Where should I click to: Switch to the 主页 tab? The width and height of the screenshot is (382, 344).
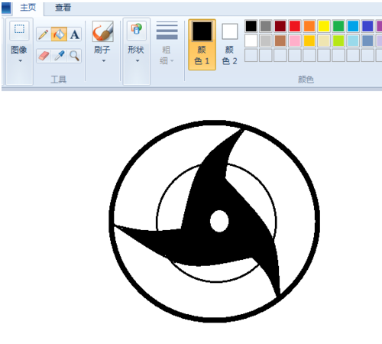28,8
